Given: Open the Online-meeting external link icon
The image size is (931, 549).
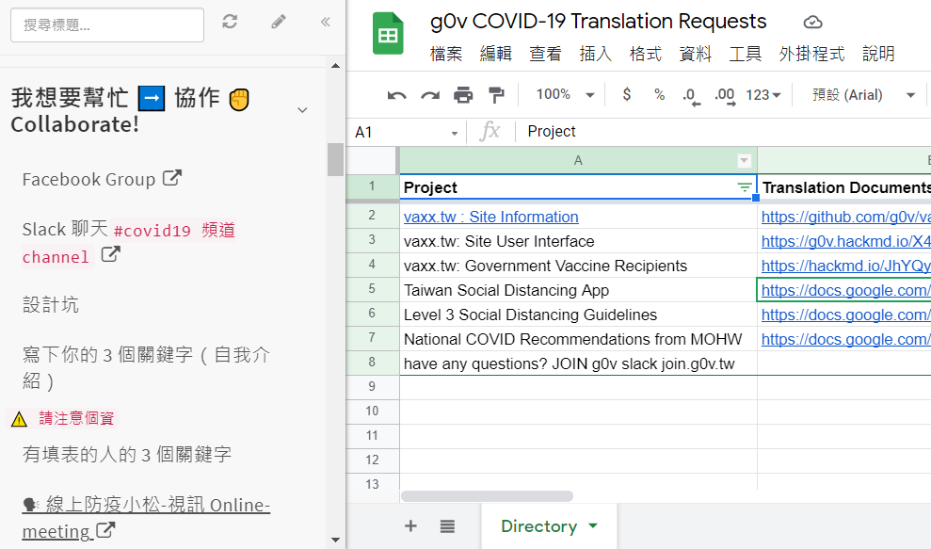Looking at the screenshot, I should tap(105, 529).
